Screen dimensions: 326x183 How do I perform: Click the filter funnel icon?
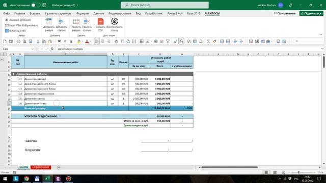168,42
